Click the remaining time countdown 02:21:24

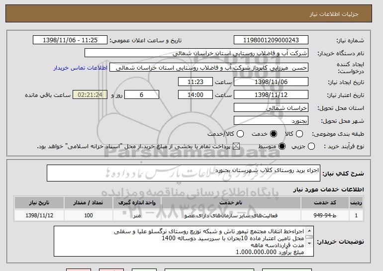90,95
